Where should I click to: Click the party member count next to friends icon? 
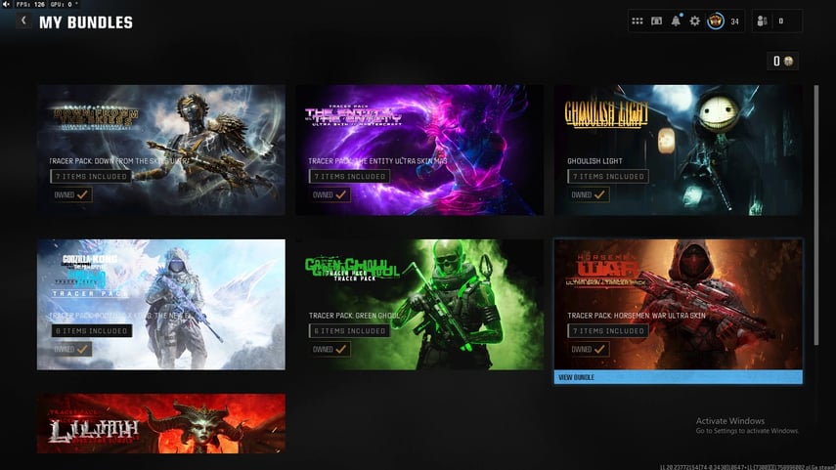point(779,21)
